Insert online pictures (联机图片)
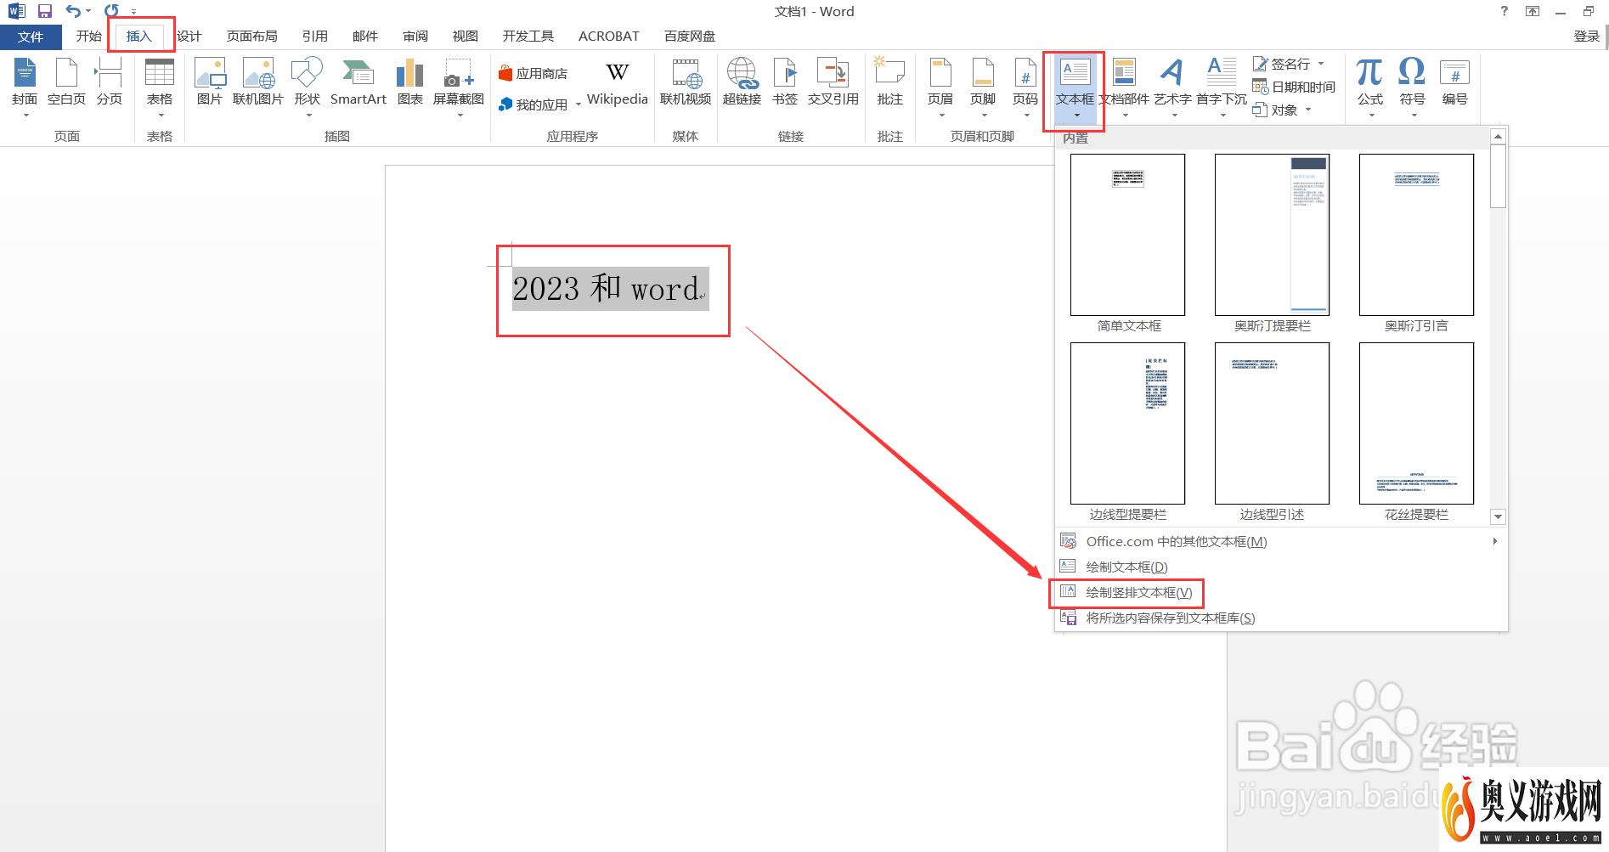 click(257, 83)
